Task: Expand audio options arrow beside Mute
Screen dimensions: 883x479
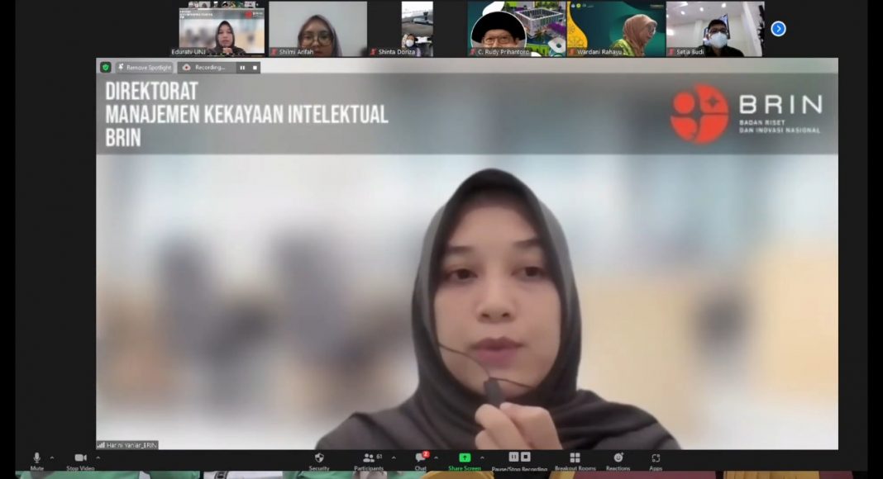Action: point(52,458)
